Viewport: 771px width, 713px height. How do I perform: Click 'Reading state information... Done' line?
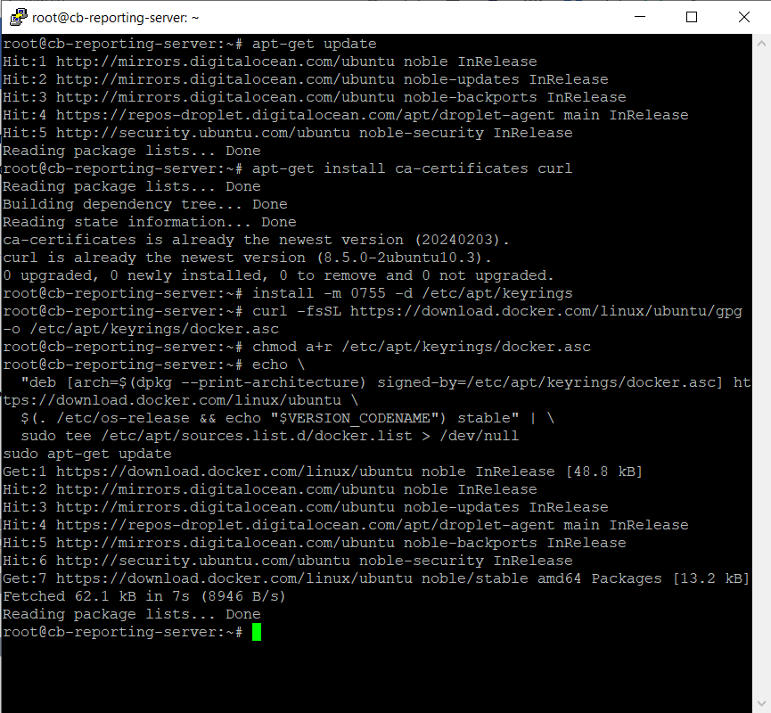tap(150, 222)
